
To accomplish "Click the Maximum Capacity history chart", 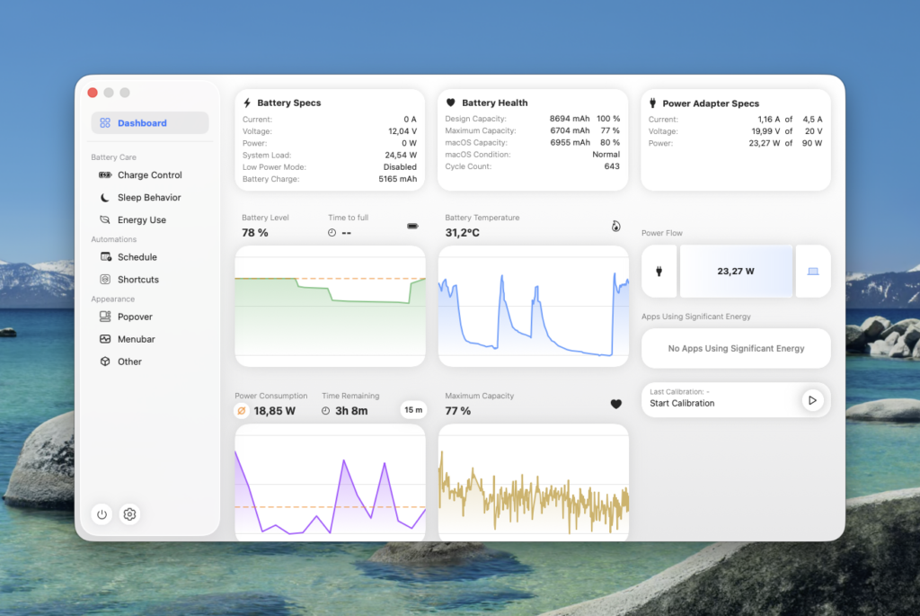I will tap(534, 483).
